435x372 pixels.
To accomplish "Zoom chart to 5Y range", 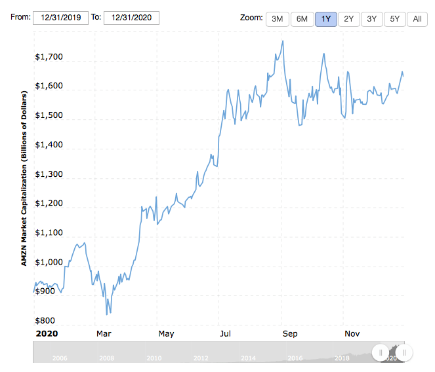I will point(394,19).
